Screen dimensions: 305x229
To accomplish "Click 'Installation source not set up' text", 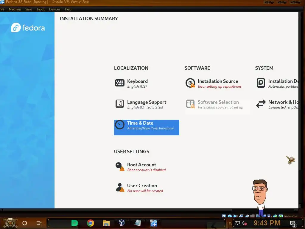I will pyautogui.click(x=220, y=107).
